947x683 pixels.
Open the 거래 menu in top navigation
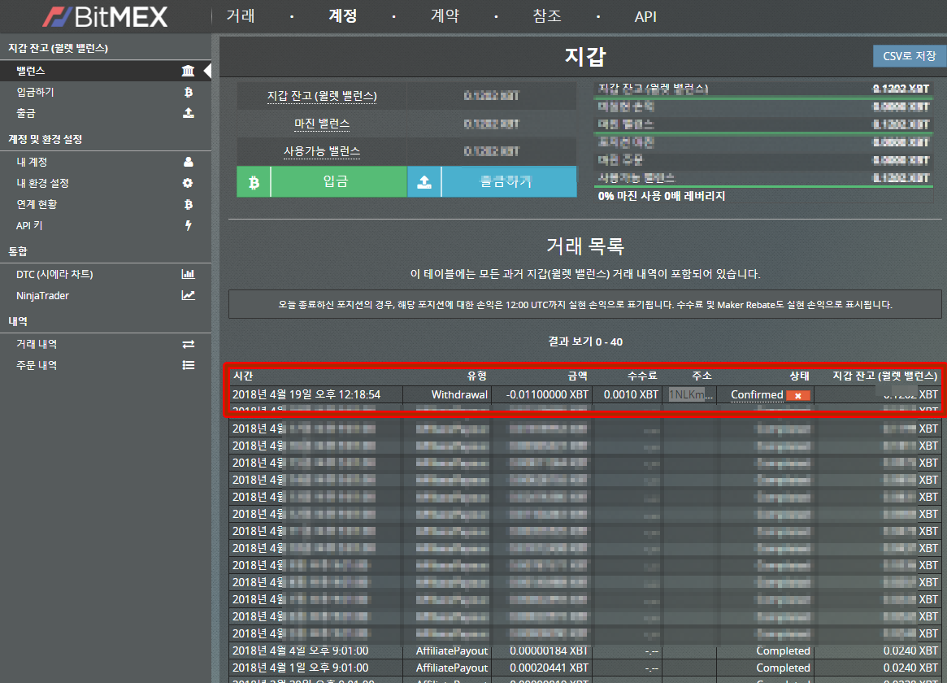[241, 15]
